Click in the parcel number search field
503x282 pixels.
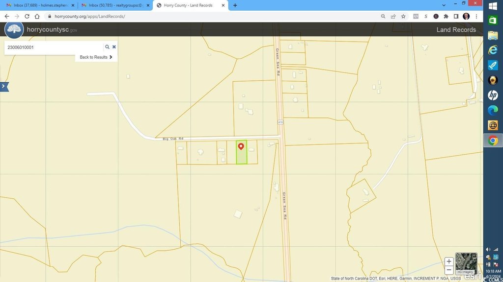click(x=54, y=47)
